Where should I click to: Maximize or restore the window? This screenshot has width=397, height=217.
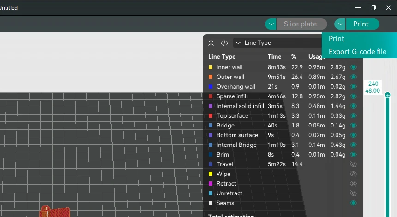tap(373, 8)
